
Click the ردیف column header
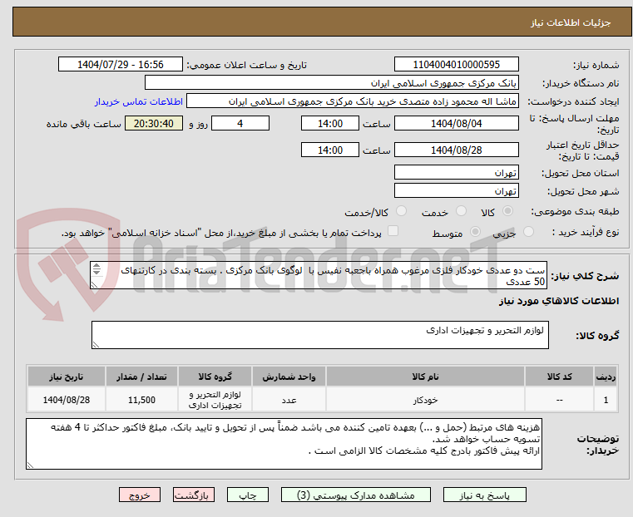606,377
